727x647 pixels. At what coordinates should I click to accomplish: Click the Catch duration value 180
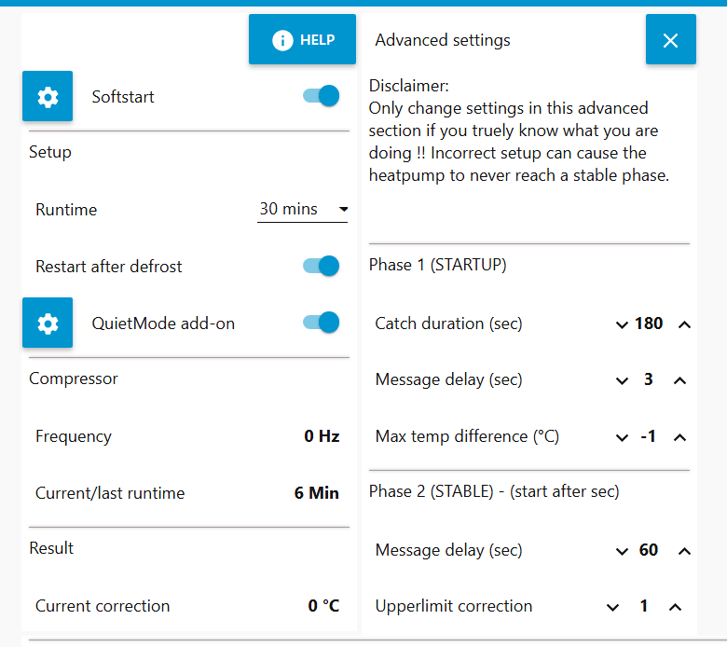[649, 323]
